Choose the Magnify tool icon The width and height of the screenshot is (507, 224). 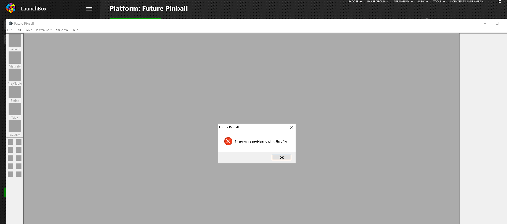pos(15,58)
